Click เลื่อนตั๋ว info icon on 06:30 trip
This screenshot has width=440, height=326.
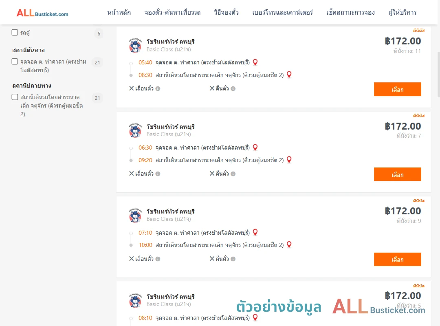click(158, 174)
